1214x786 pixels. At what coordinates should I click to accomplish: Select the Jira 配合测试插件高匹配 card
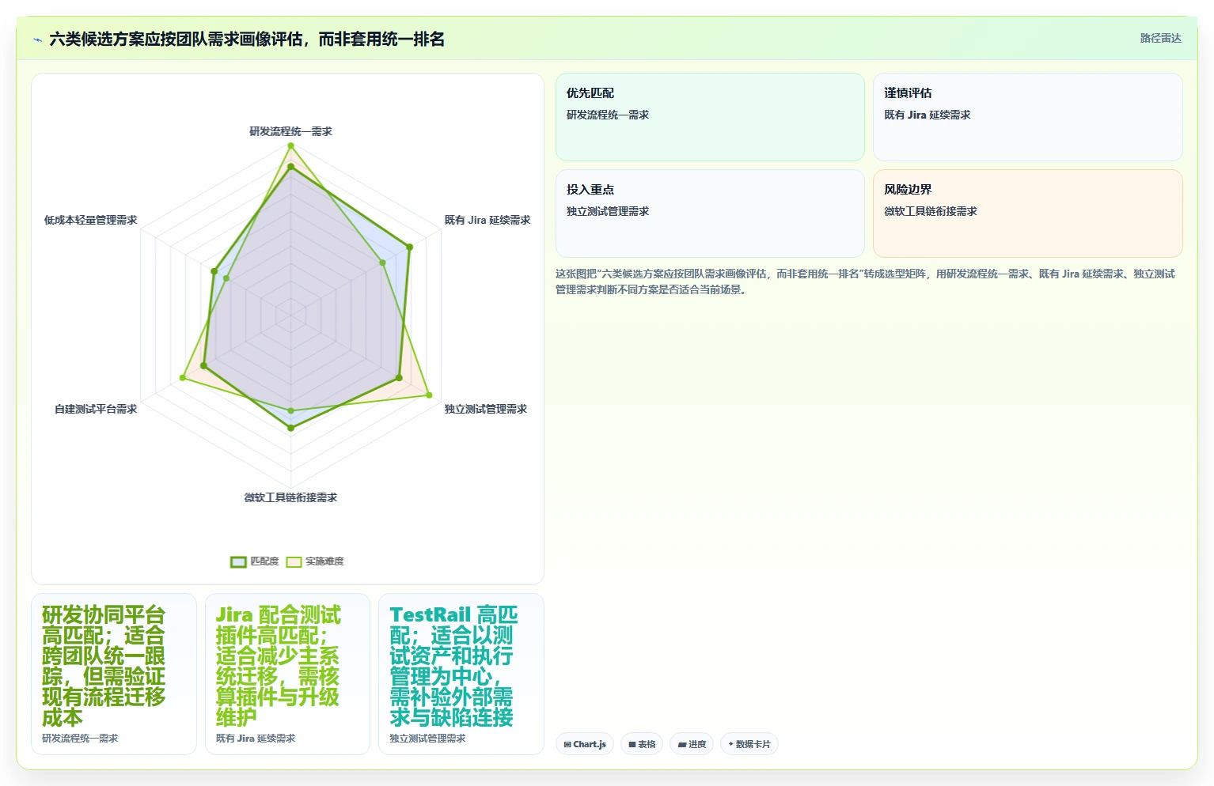click(x=287, y=674)
